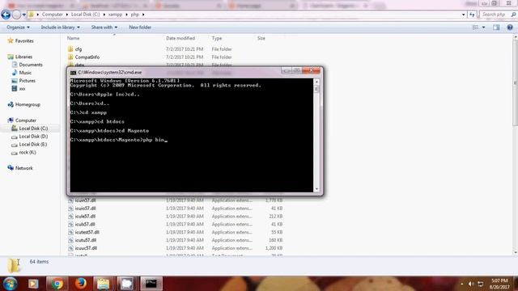Toggle the preview pane icon
This screenshot has height=291, width=518.
[496, 27]
